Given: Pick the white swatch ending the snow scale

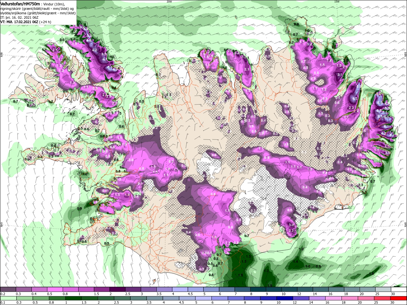Looking at the screenshot, I should pos(399,289).
